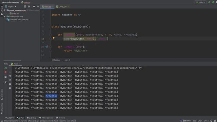This screenshot has height=122, width=217.
Task: Click MyButton breadcrumb in editor
Action: coord(56,60)
